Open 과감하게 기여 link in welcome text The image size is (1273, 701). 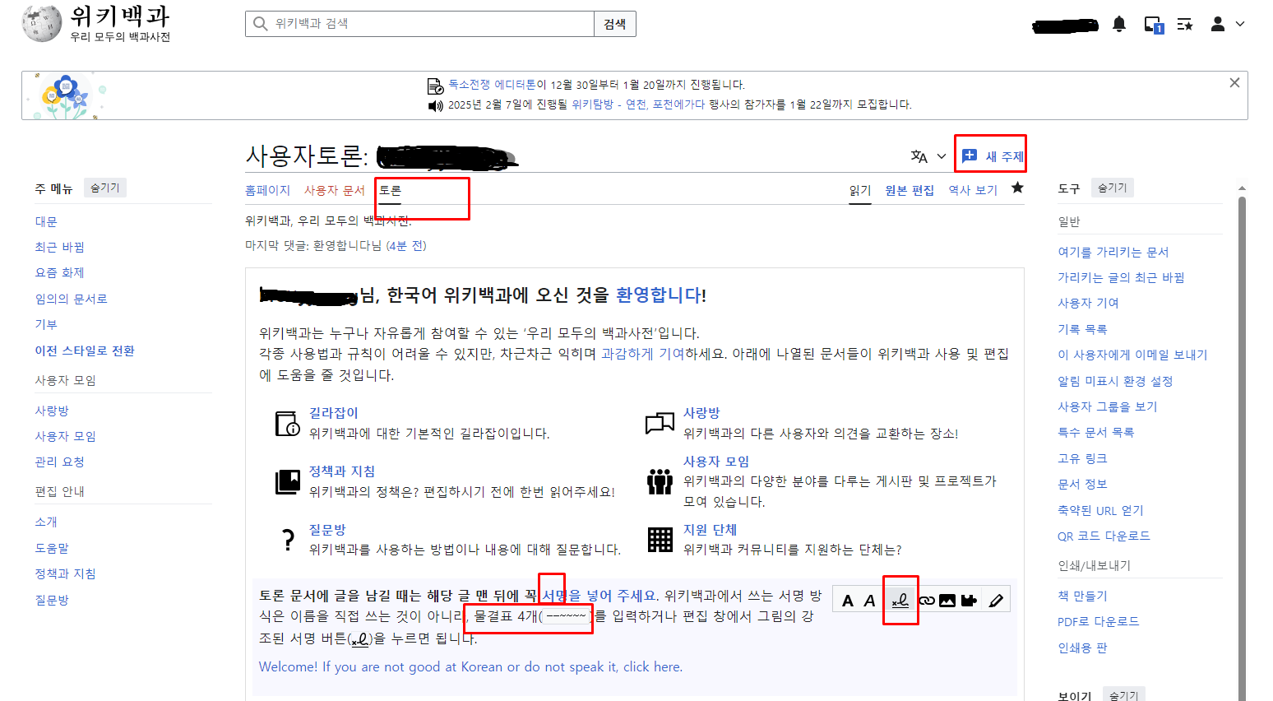(642, 353)
